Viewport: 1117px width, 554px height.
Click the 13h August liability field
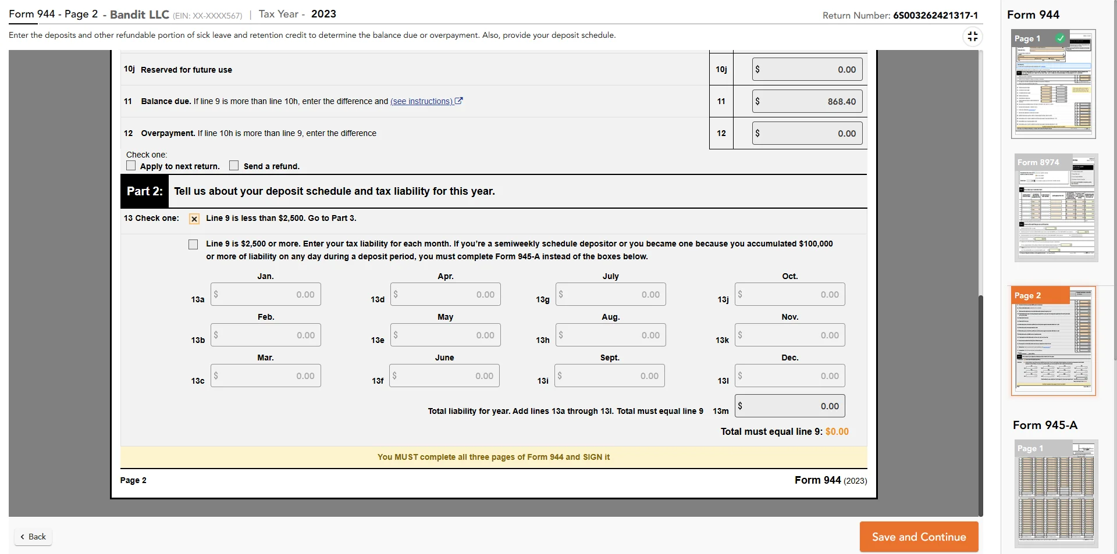tap(610, 335)
